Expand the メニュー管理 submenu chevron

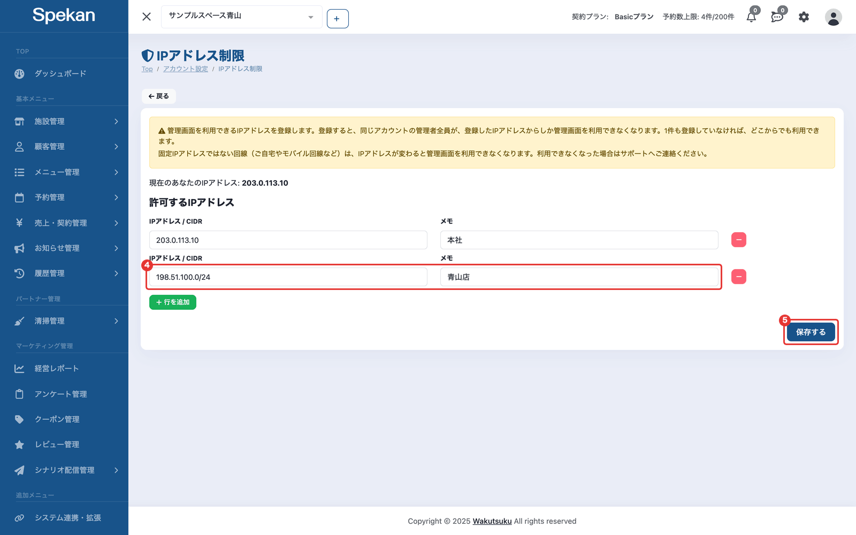tap(116, 172)
